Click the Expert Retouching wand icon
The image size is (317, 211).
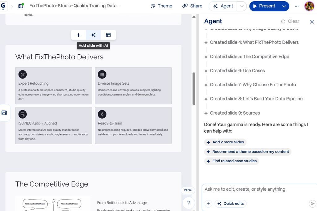coord(23,74)
